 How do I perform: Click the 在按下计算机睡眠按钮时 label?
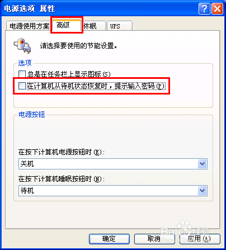[x=62, y=179]
